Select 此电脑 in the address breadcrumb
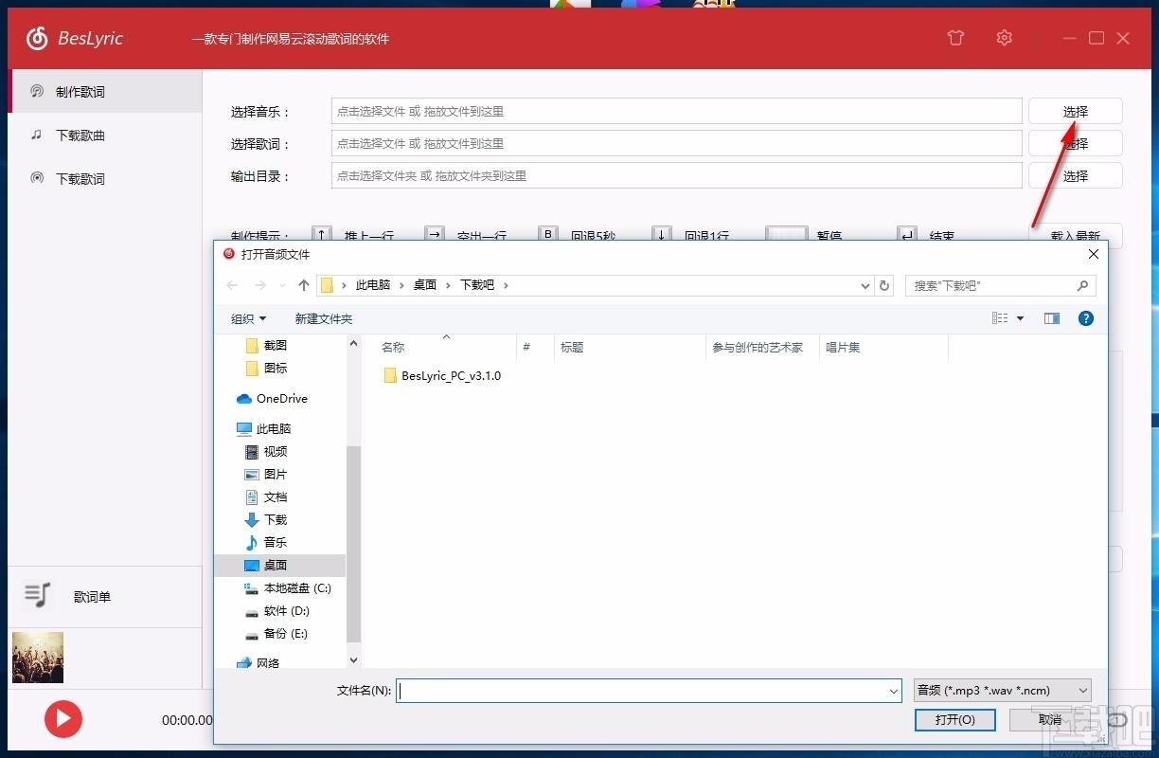The width and height of the screenshot is (1159, 758). pos(373,285)
